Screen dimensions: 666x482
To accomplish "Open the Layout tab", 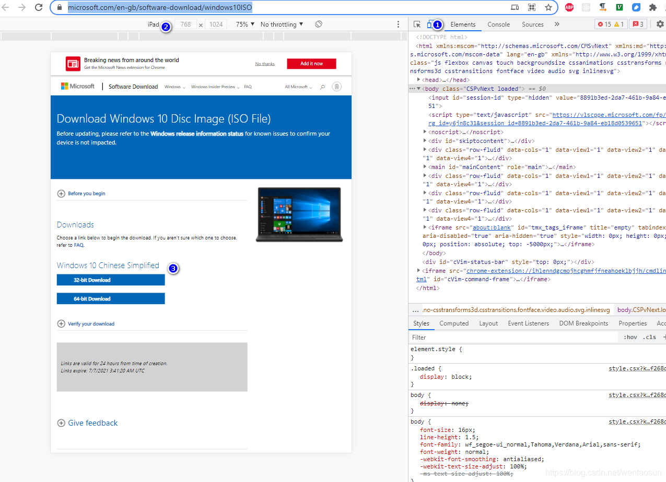I will pyautogui.click(x=488, y=323).
